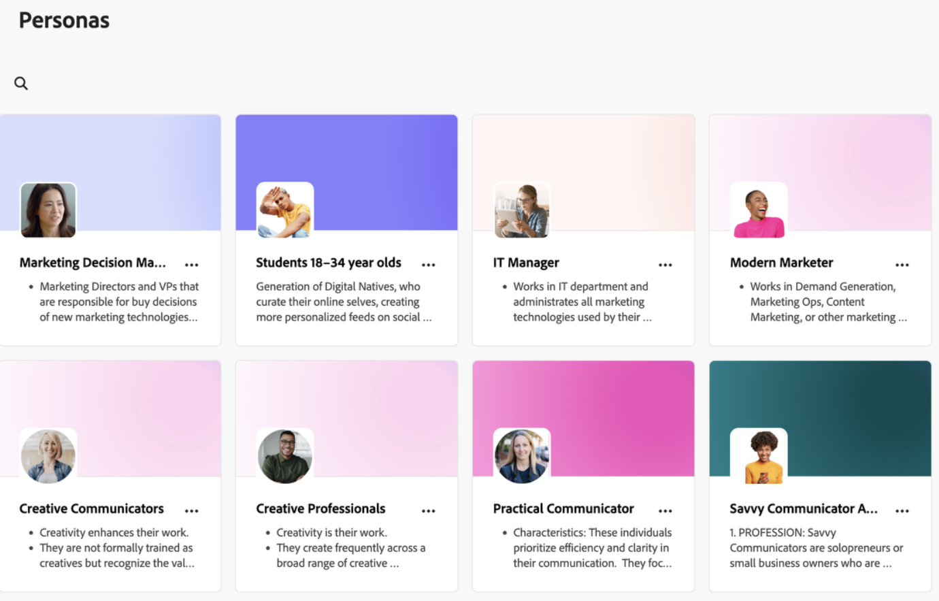This screenshot has height=601, width=939.
Task: Open the Modern Marketer persona title
Action: [781, 263]
